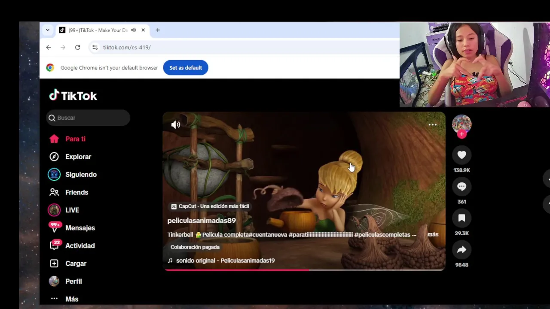
Task: Open the LIVE section
Action: pos(72,210)
